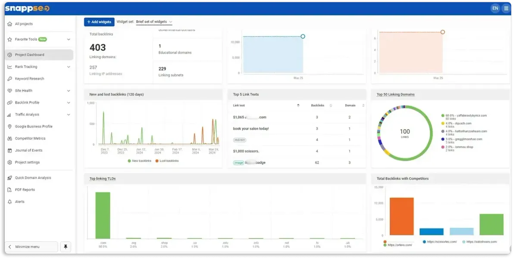This screenshot has height=258, width=513.
Task: Click the Add widgets button
Action: tap(99, 22)
